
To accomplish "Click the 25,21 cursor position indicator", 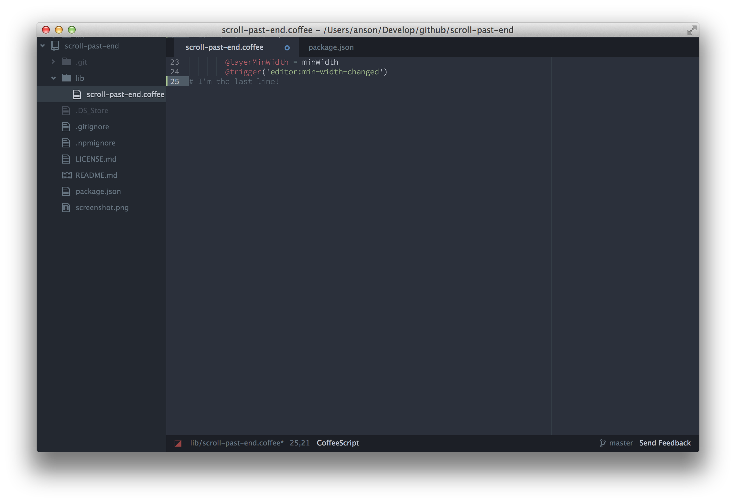I will (x=299, y=443).
